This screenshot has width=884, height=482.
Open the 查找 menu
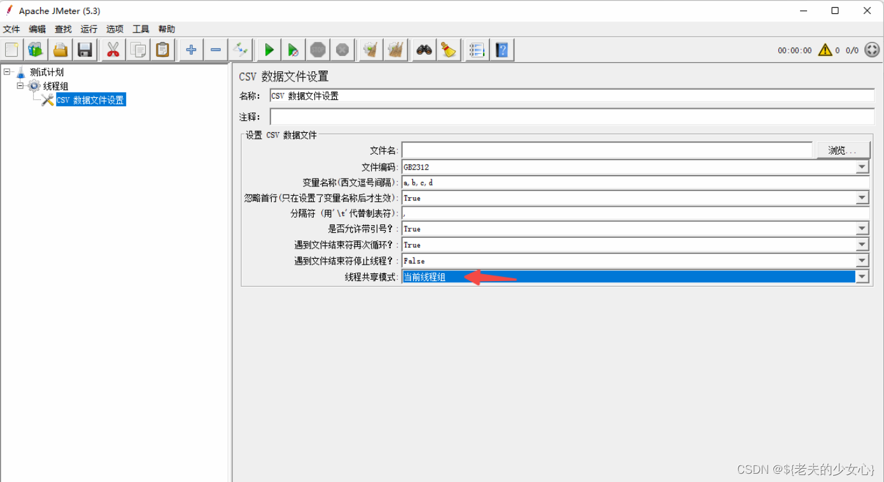pyautogui.click(x=63, y=29)
